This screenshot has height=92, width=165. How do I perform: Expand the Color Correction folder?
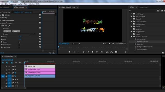click(x=131, y=21)
